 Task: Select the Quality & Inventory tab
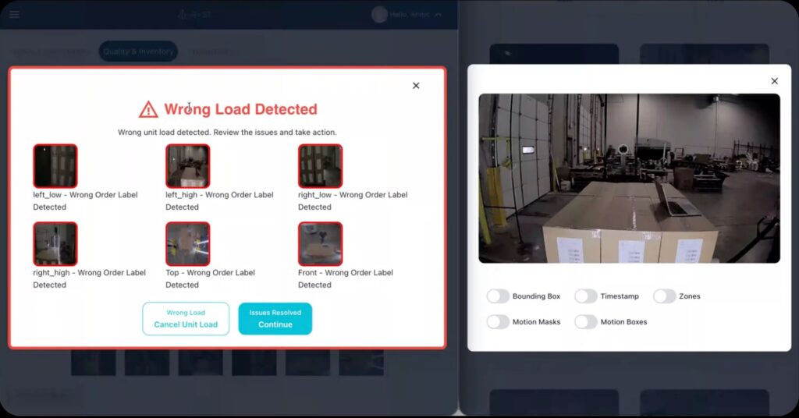[x=138, y=51]
